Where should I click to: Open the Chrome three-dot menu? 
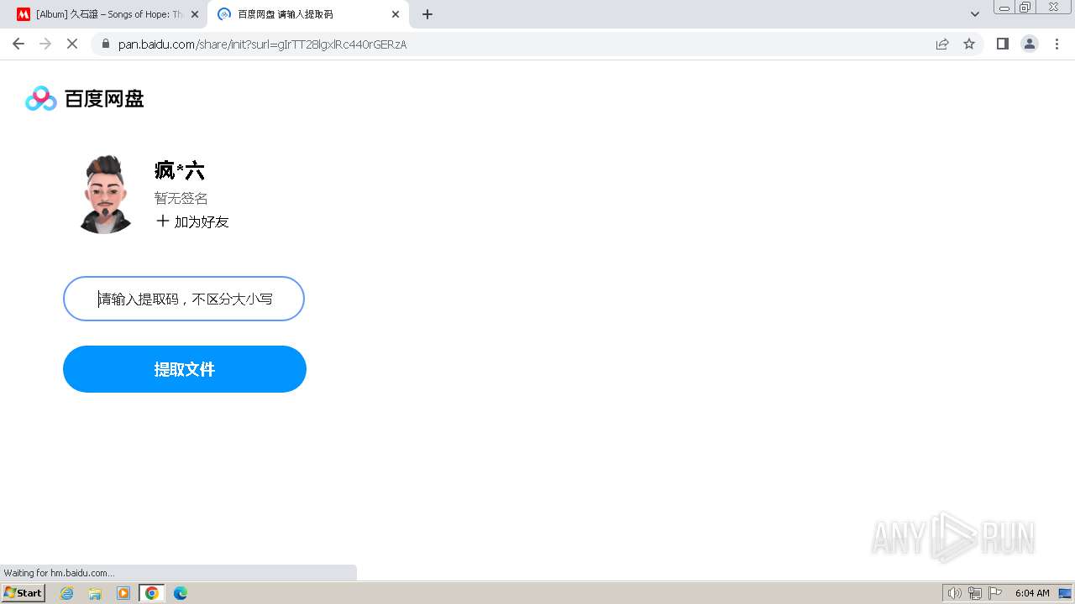[x=1057, y=44]
